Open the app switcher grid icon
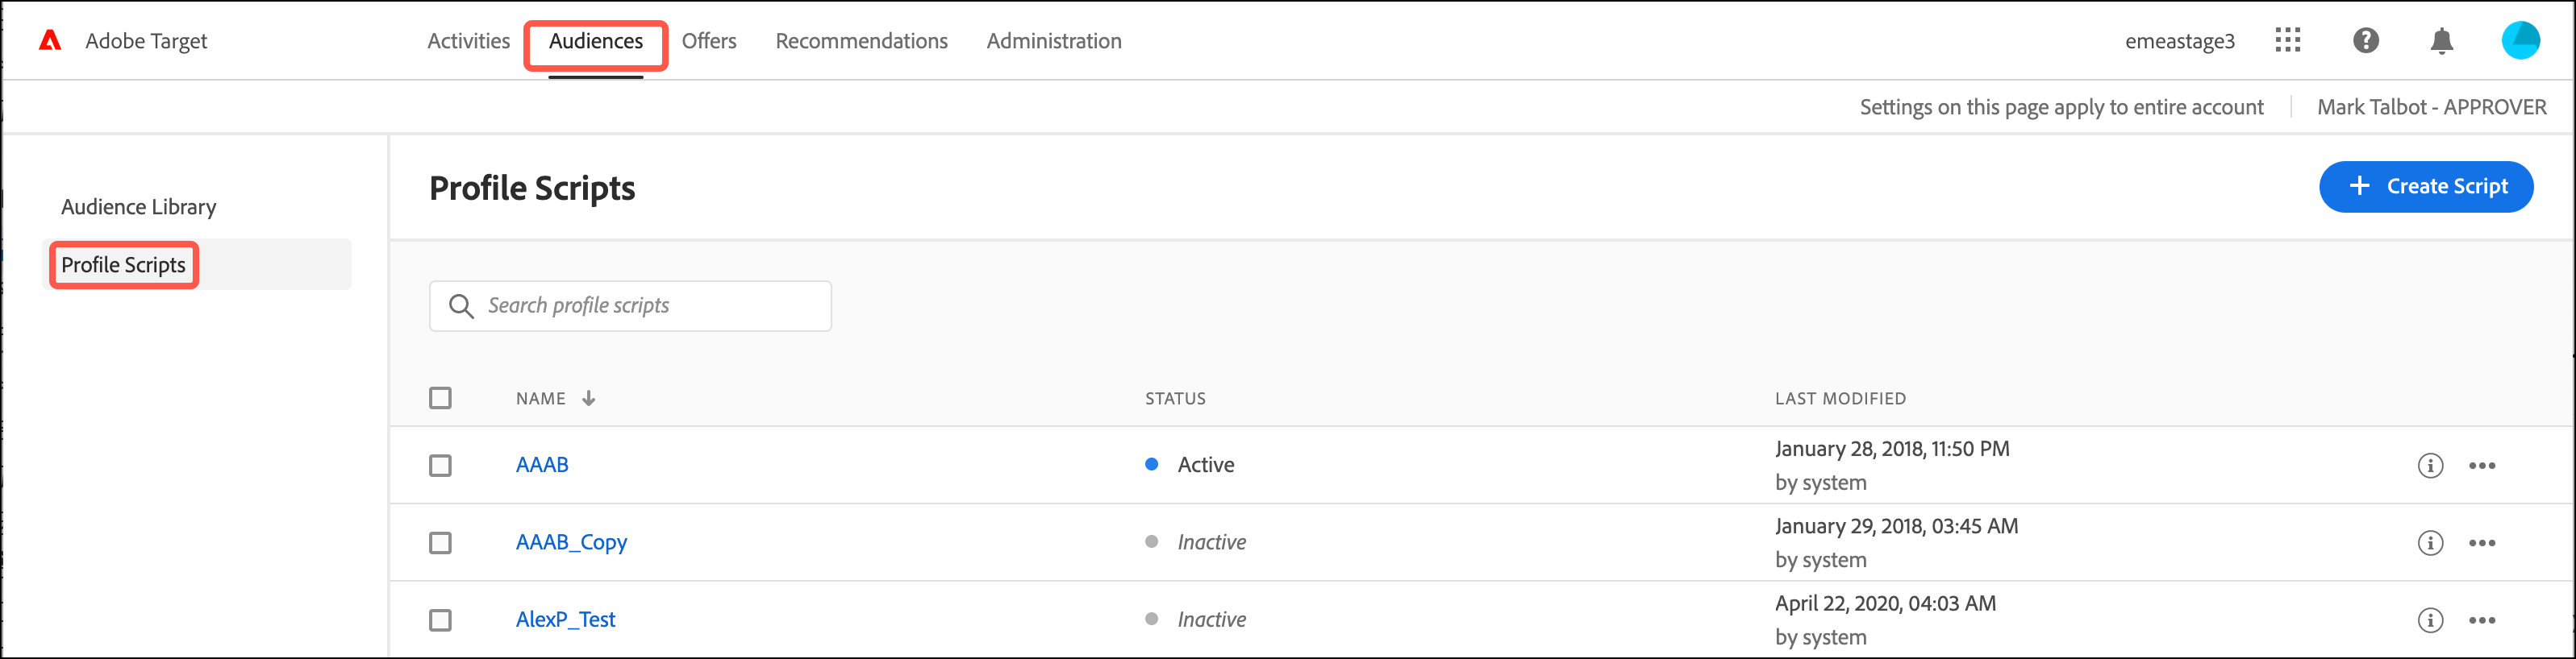The height and width of the screenshot is (659, 2576). (2287, 41)
